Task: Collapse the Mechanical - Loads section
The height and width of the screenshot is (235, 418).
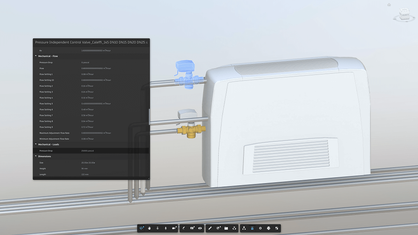Action: coord(36,145)
